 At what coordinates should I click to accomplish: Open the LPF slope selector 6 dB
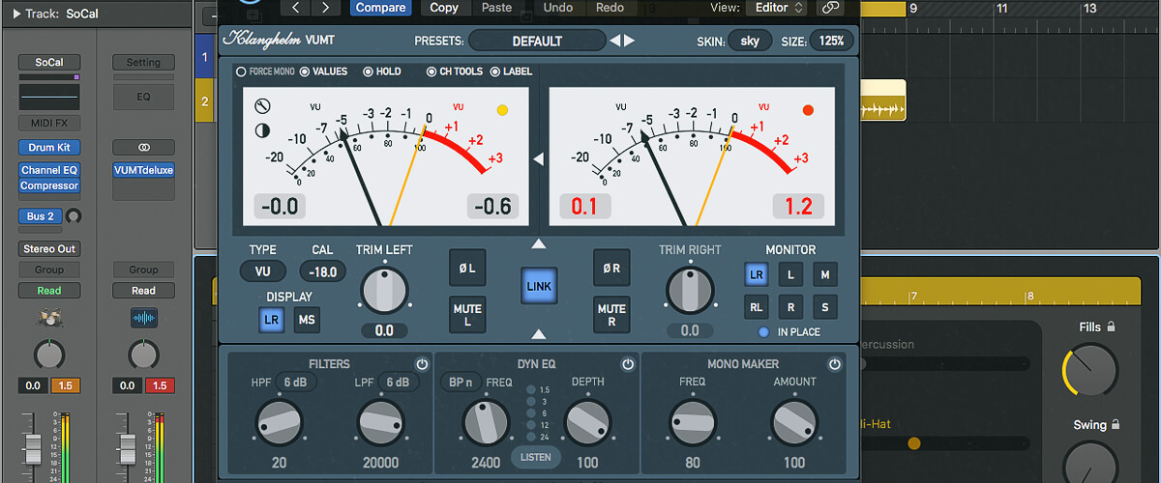(398, 382)
